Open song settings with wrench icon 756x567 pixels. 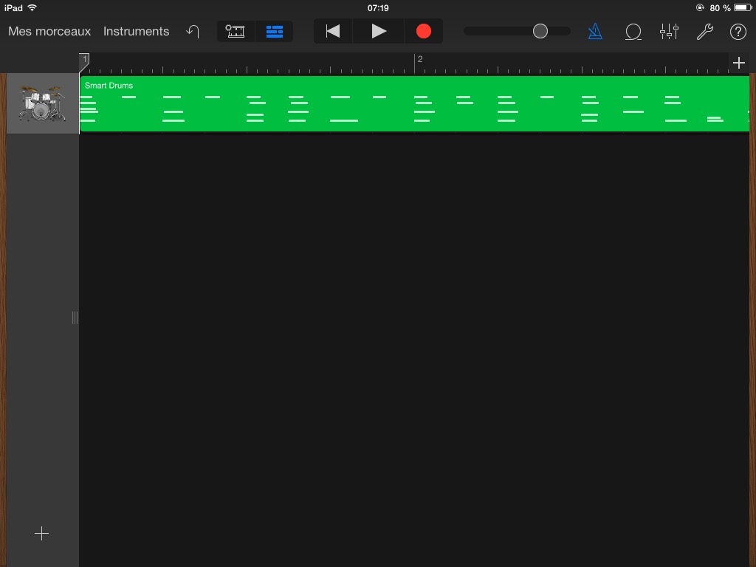[x=704, y=31]
